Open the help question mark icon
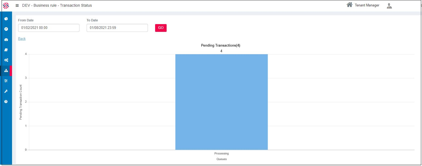This screenshot has width=422, height=166. tap(6, 102)
